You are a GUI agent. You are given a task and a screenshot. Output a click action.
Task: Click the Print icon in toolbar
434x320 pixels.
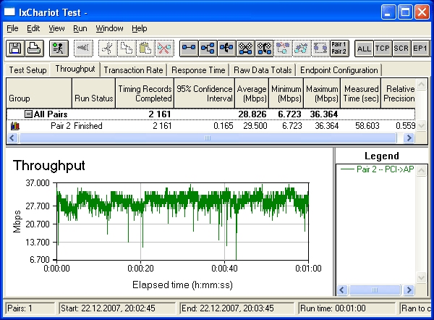[34, 49]
